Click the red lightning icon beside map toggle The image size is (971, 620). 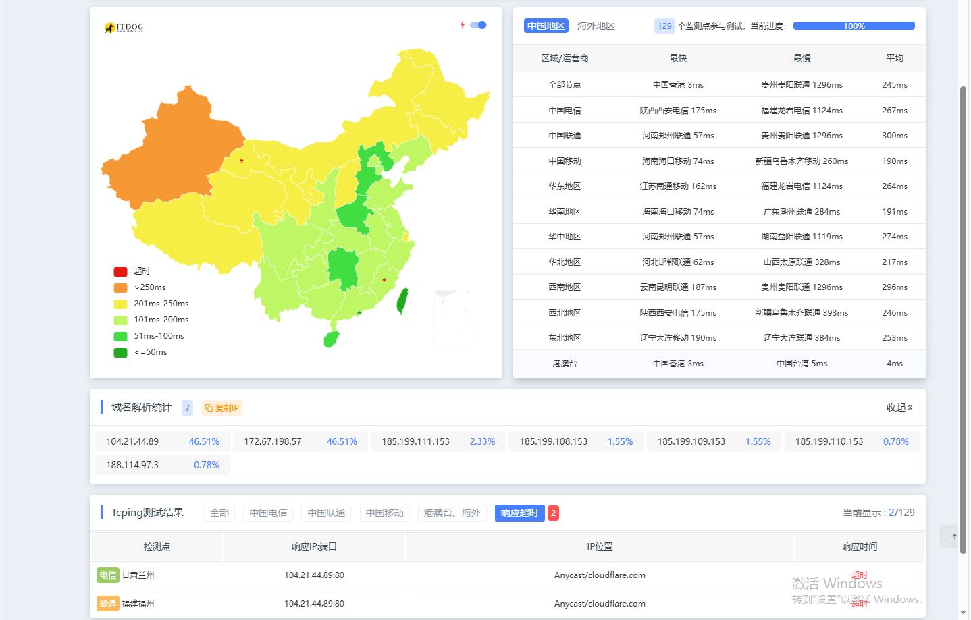[x=463, y=25]
